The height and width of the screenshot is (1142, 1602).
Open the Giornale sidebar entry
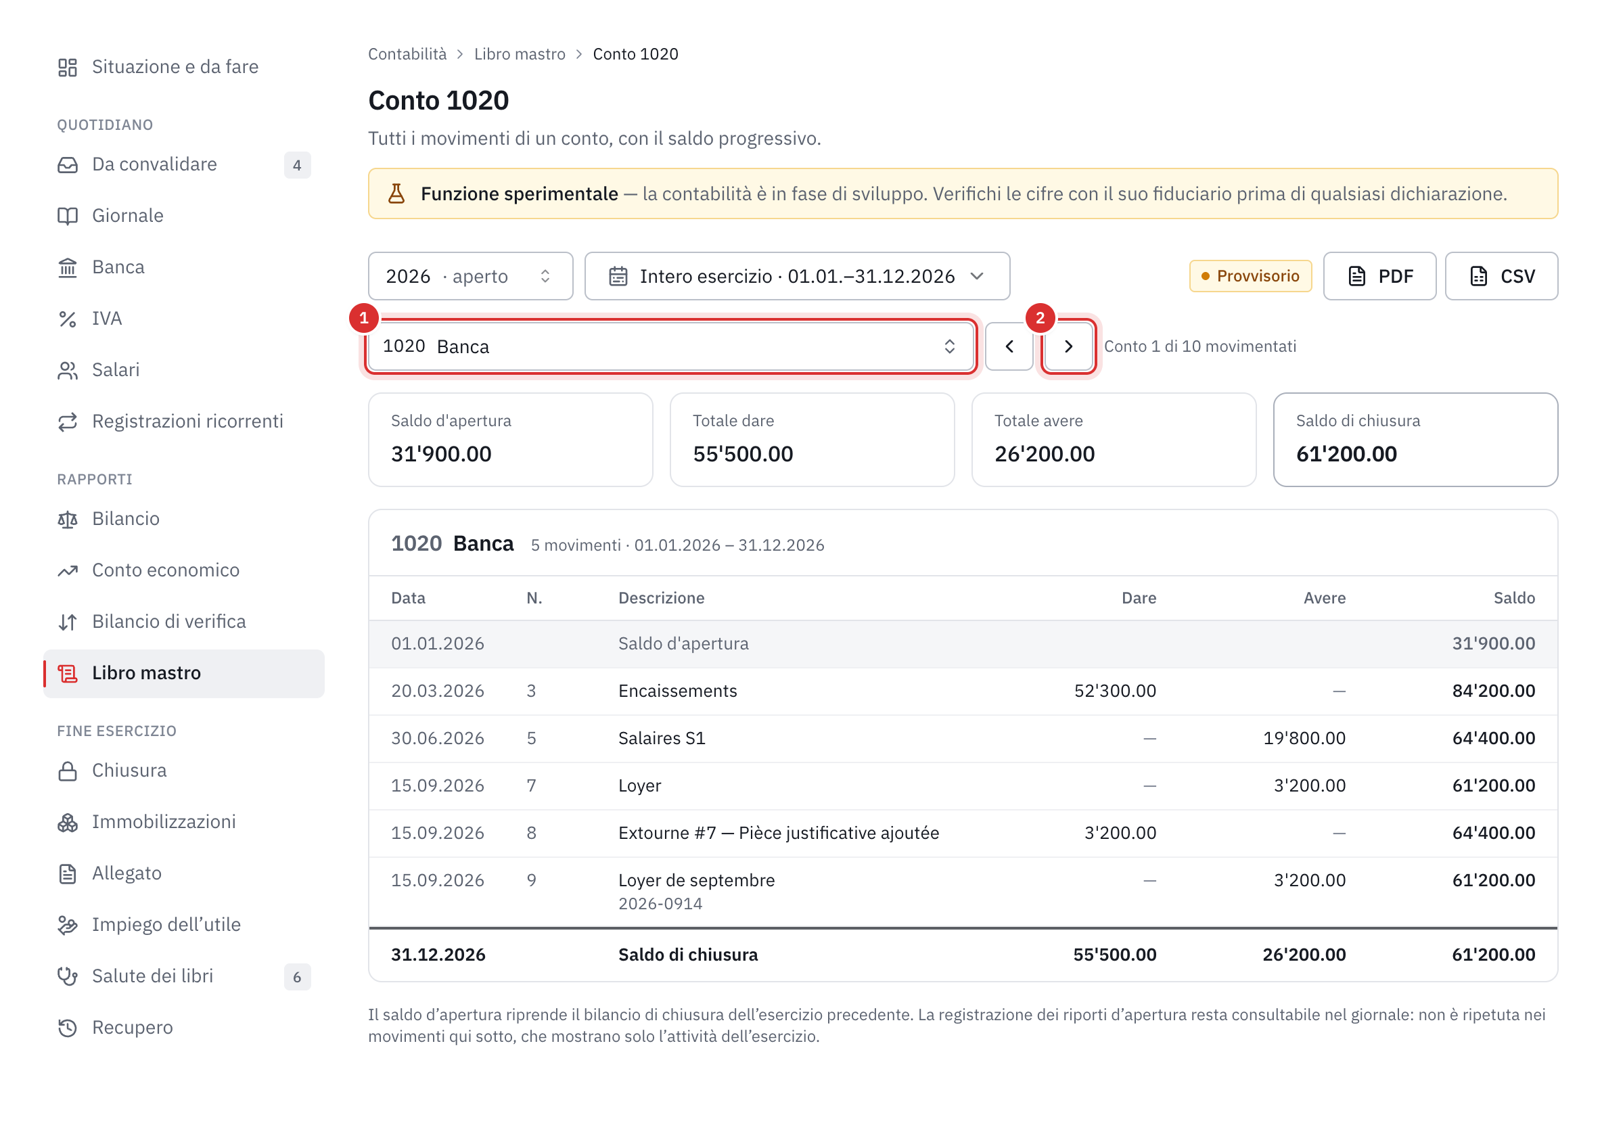184,216
